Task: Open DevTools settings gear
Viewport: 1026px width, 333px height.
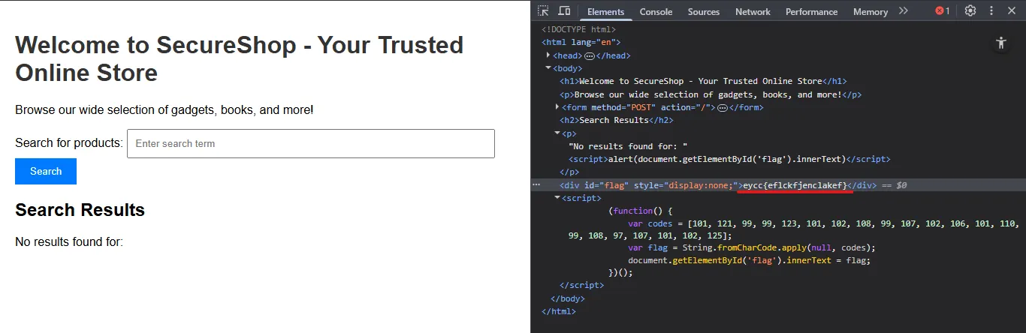Action: coord(970,11)
